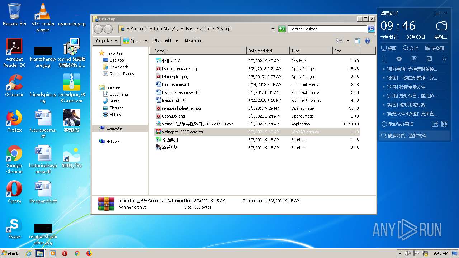
Task: Toggle the eye protection icon in widget
Action: pyautogui.click(x=399, y=59)
